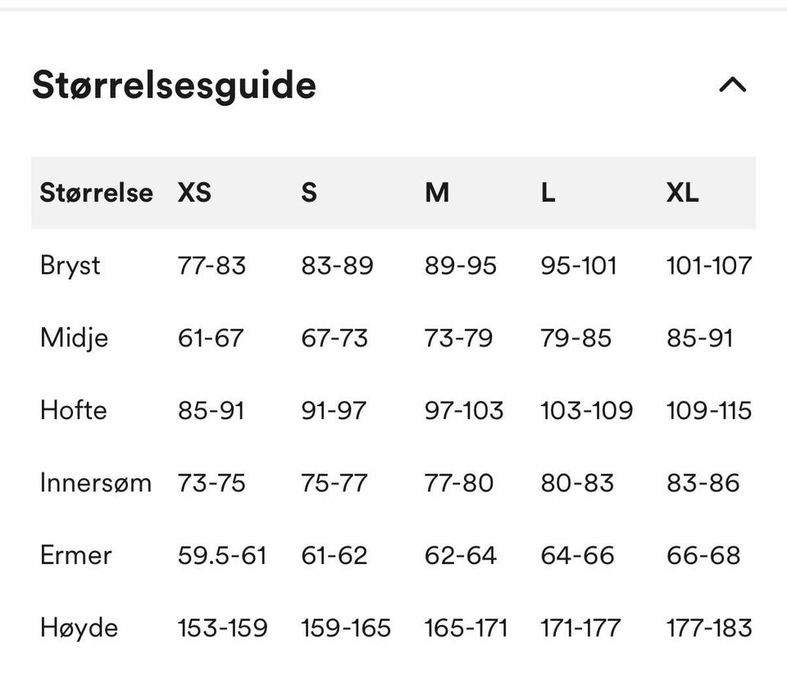Click the Høyde row label

pyautogui.click(x=80, y=629)
